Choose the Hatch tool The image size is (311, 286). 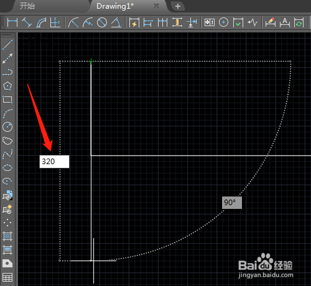[x=7, y=236]
